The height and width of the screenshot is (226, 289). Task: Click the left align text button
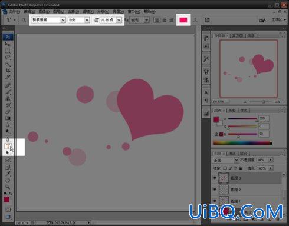point(157,20)
